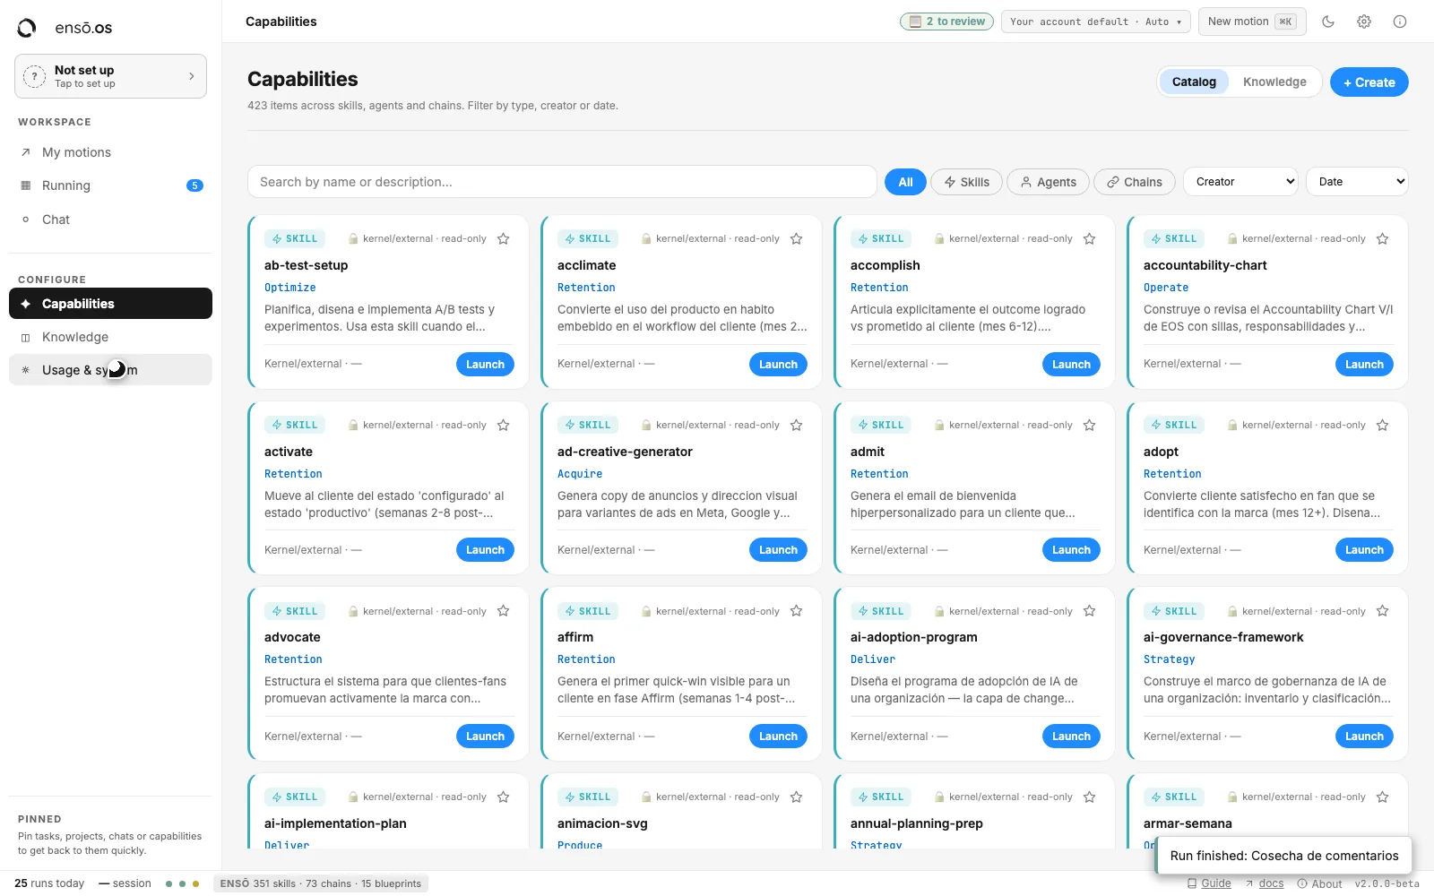Click the Create button
1434x896 pixels.
pos(1369,82)
